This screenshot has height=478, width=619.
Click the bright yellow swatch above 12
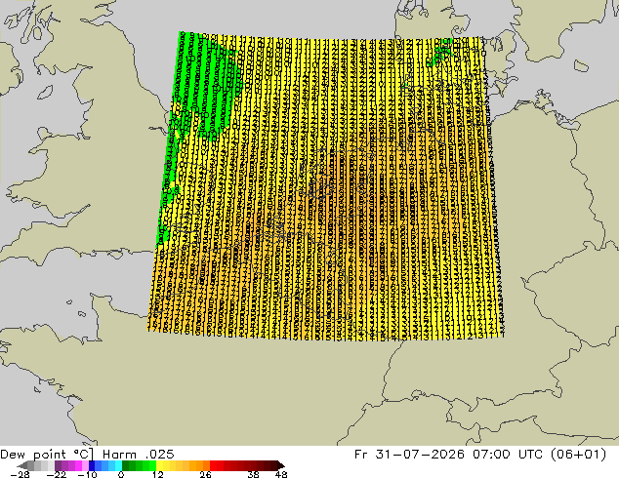coord(159,465)
